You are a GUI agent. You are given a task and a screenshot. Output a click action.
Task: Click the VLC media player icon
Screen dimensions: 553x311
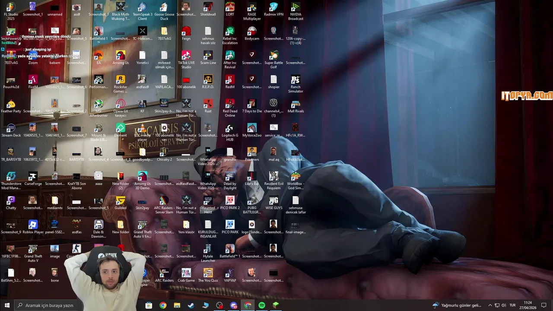[143, 132]
